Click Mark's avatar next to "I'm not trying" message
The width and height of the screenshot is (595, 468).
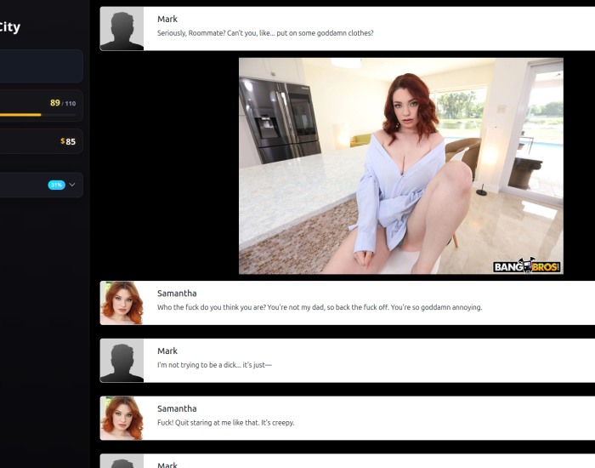tap(122, 361)
